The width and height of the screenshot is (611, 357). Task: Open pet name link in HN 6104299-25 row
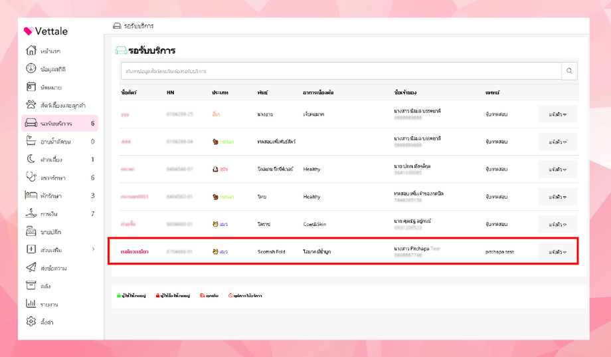125,115
